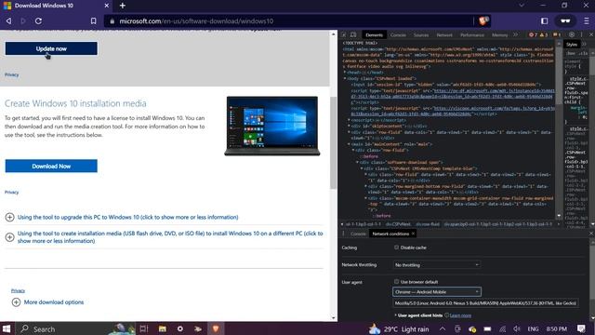
Task: Open Privacy link below Update now
Action: pos(12,74)
